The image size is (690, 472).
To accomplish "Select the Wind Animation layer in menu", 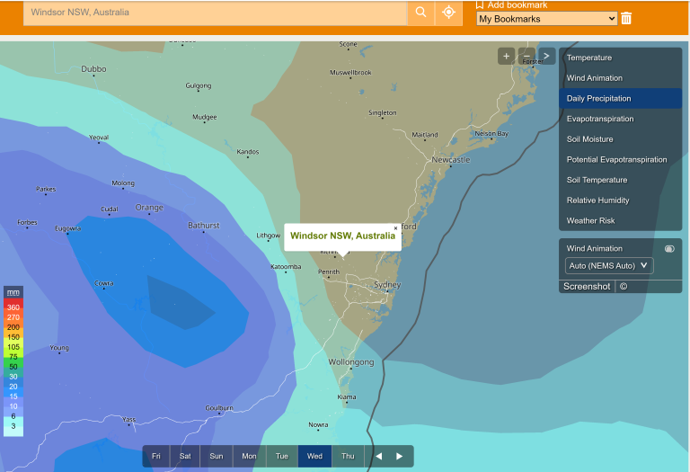I will point(620,78).
